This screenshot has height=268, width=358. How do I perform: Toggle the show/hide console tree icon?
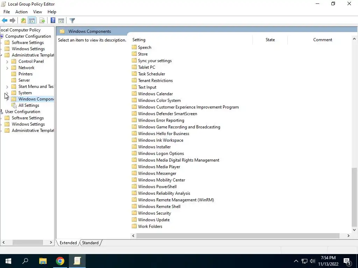pos(32,21)
